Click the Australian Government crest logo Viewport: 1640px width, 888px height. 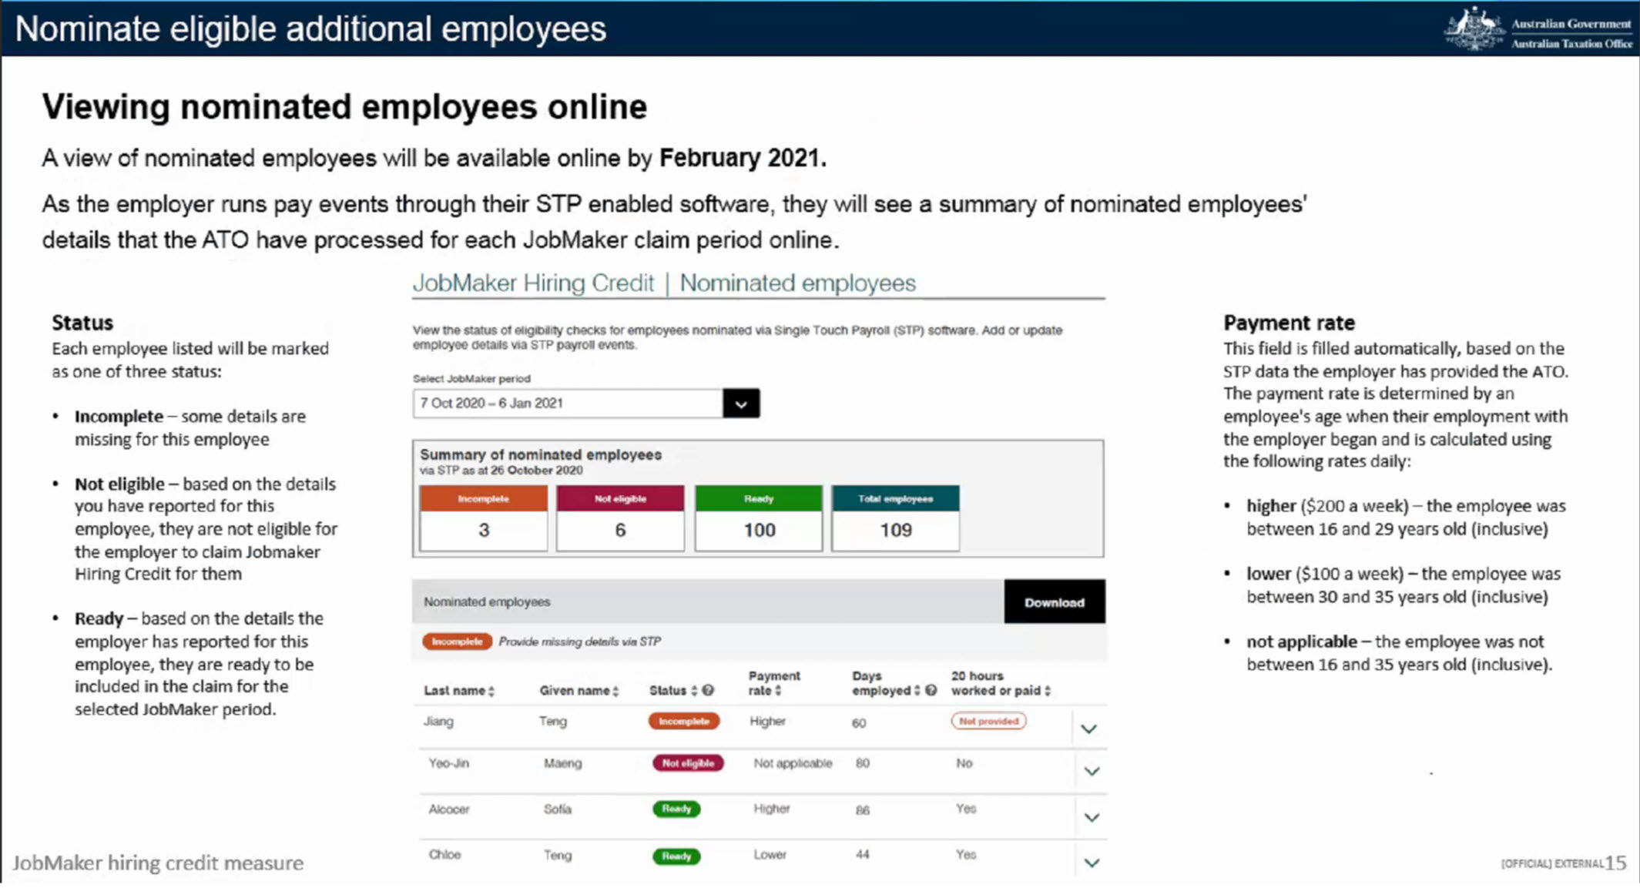1474,28
